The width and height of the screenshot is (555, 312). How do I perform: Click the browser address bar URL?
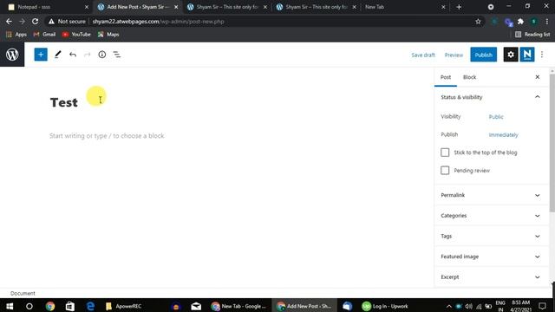click(158, 21)
